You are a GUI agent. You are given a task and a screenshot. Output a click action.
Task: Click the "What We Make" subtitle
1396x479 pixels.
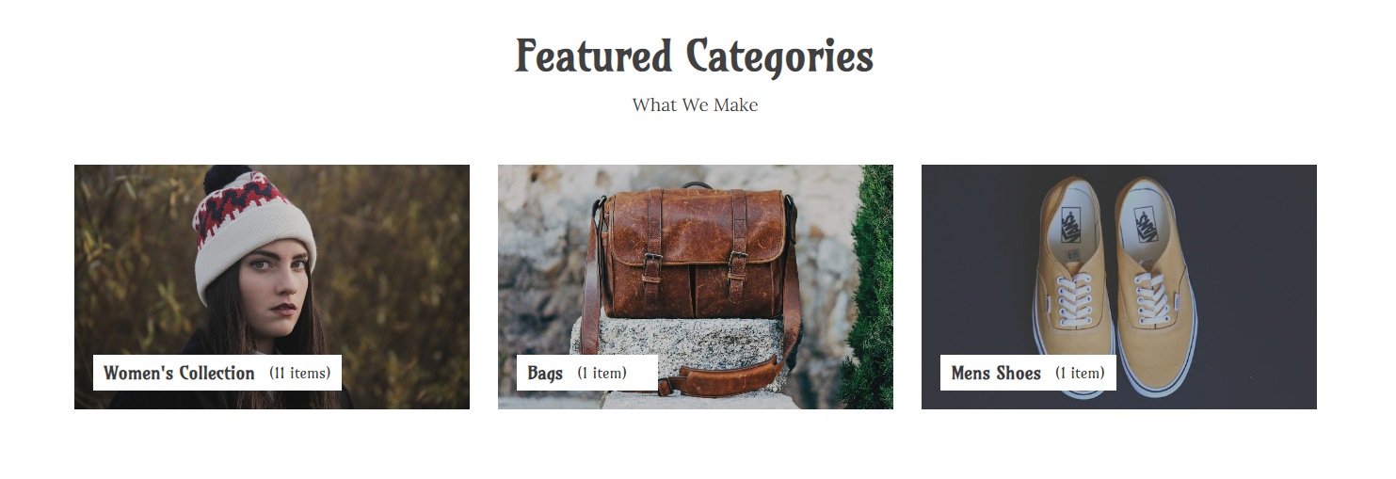click(x=695, y=104)
